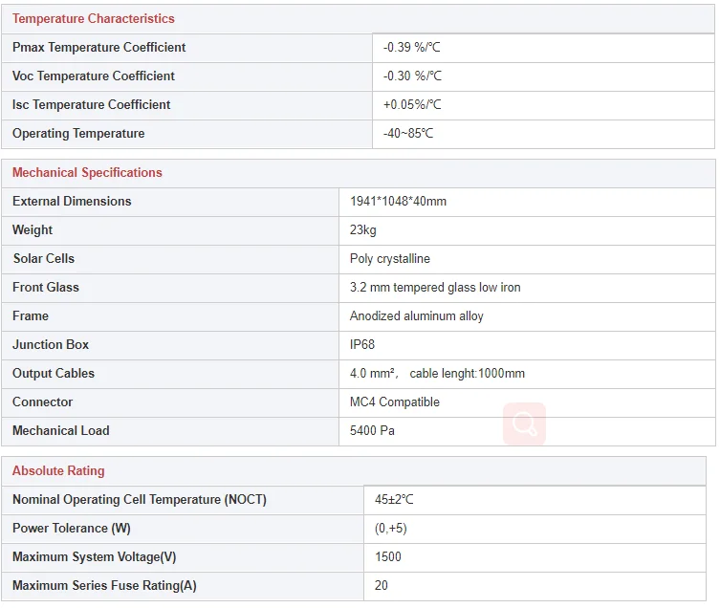
Task: Click the +0.05%/°C Isc value
Action: (412, 105)
